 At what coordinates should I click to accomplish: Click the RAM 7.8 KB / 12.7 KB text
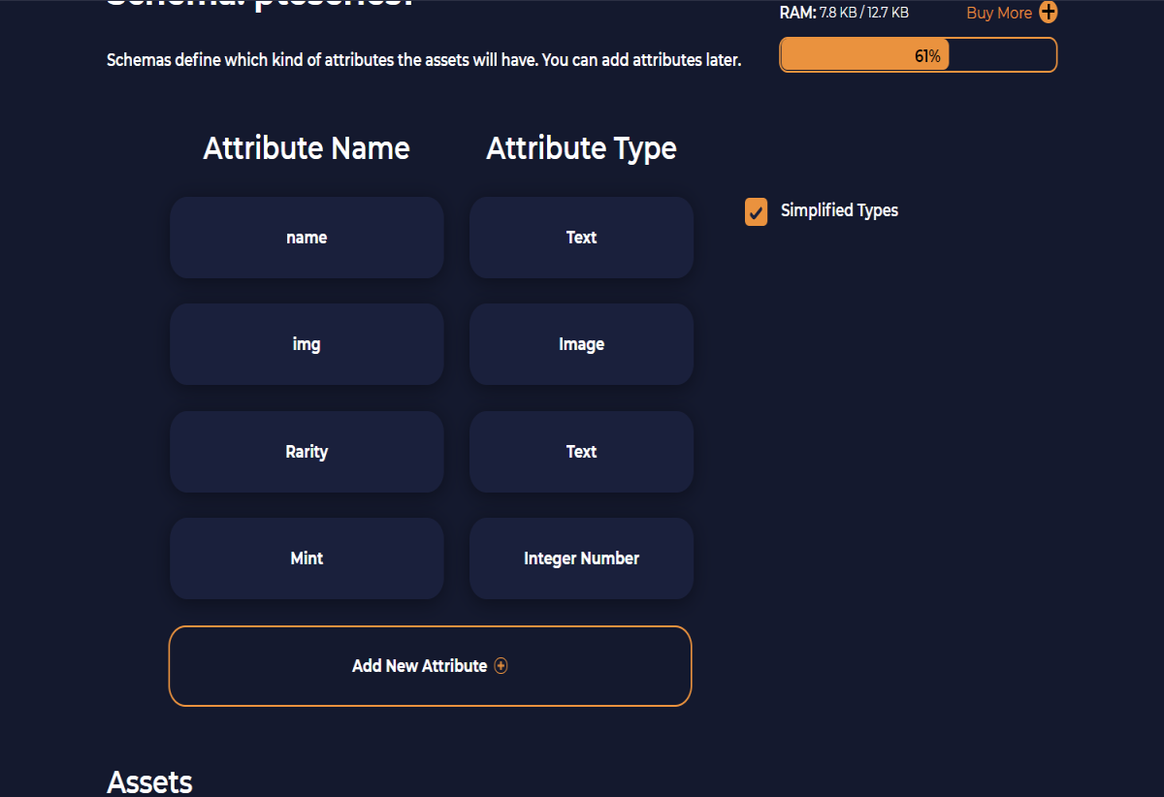pos(844,13)
